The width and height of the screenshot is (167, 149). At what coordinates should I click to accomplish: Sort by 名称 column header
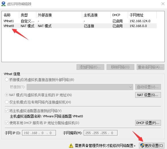point(11,15)
